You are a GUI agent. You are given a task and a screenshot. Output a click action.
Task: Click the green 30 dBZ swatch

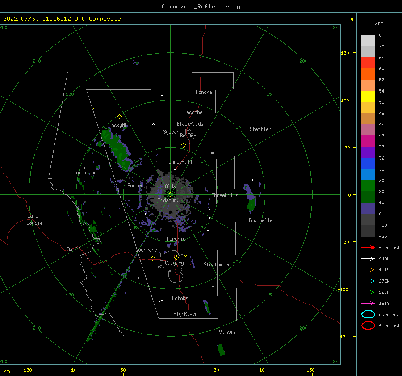pos(368,186)
